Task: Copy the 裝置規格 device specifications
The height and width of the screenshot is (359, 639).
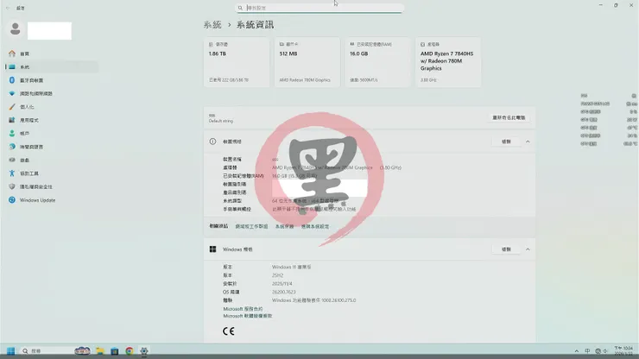Action: (506, 142)
